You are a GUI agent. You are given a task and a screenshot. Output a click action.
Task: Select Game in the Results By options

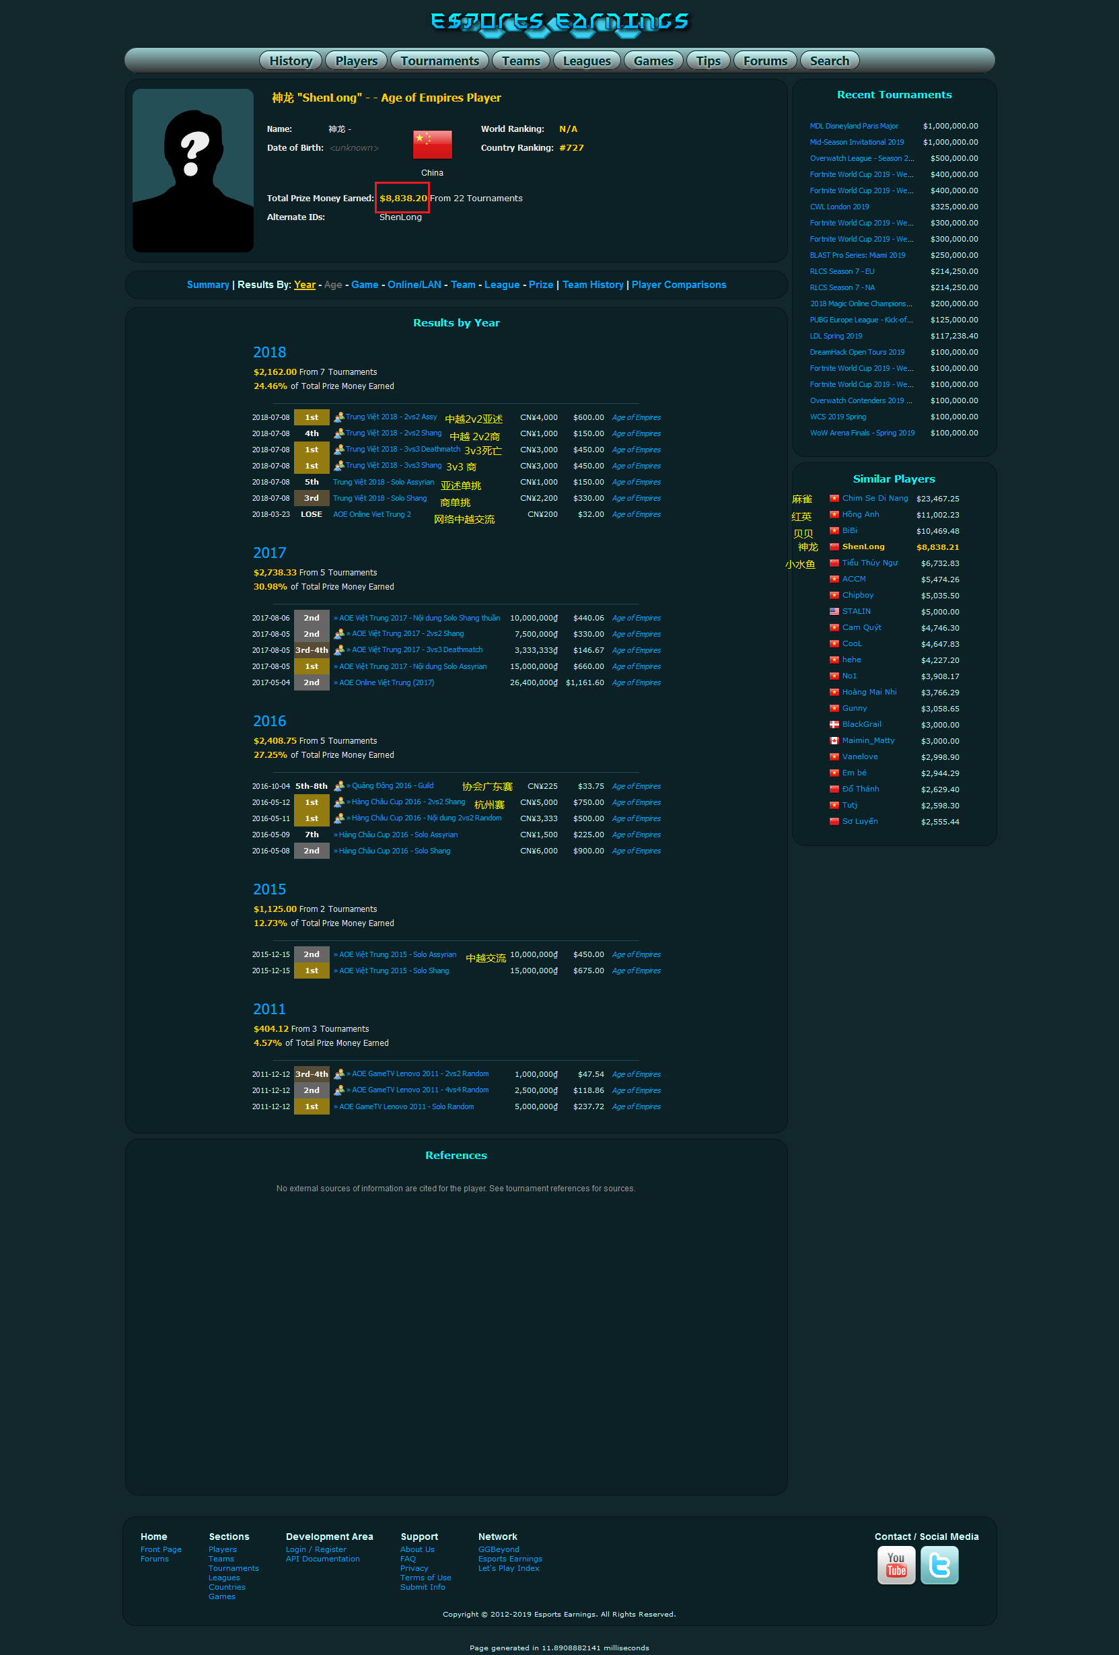click(365, 284)
